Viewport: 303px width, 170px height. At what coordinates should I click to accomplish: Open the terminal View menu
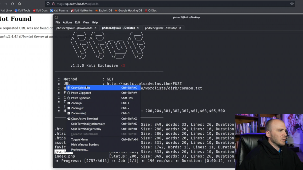(x=86, y=22)
